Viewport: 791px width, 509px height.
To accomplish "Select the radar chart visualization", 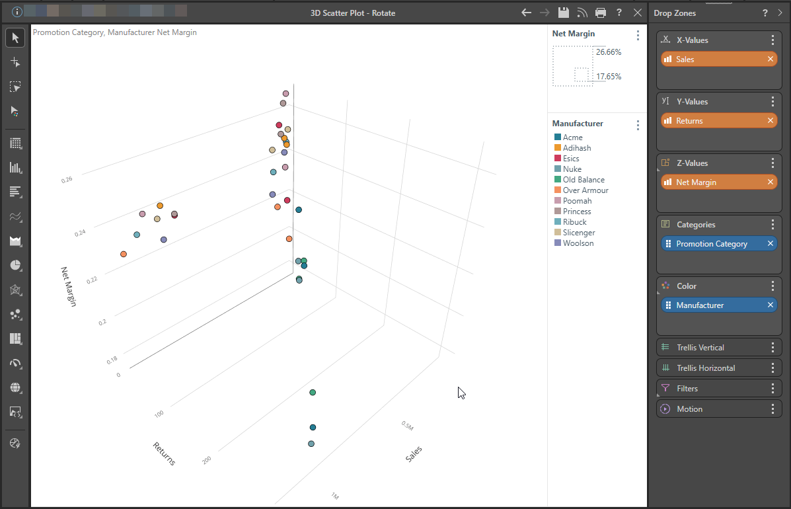I will pyautogui.click(x=15, y=290).
